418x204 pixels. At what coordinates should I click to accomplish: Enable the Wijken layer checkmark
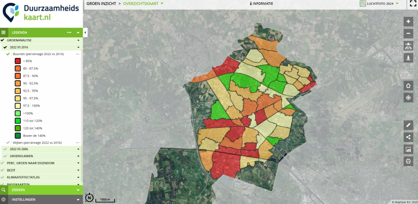[x=8, y=143]
